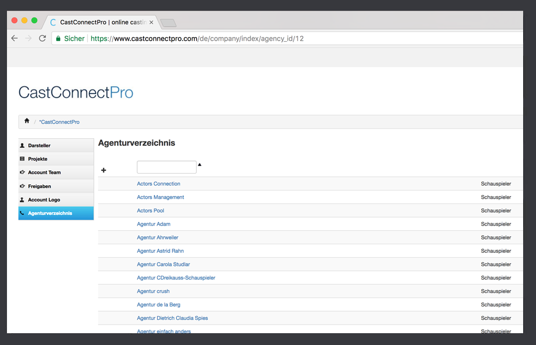Click the *CastConnectPro breadcrumb link

pyautogui.click(x=59, y=122)
